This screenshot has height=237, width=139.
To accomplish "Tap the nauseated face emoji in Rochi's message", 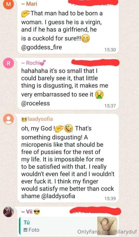I will click(99, 95).
